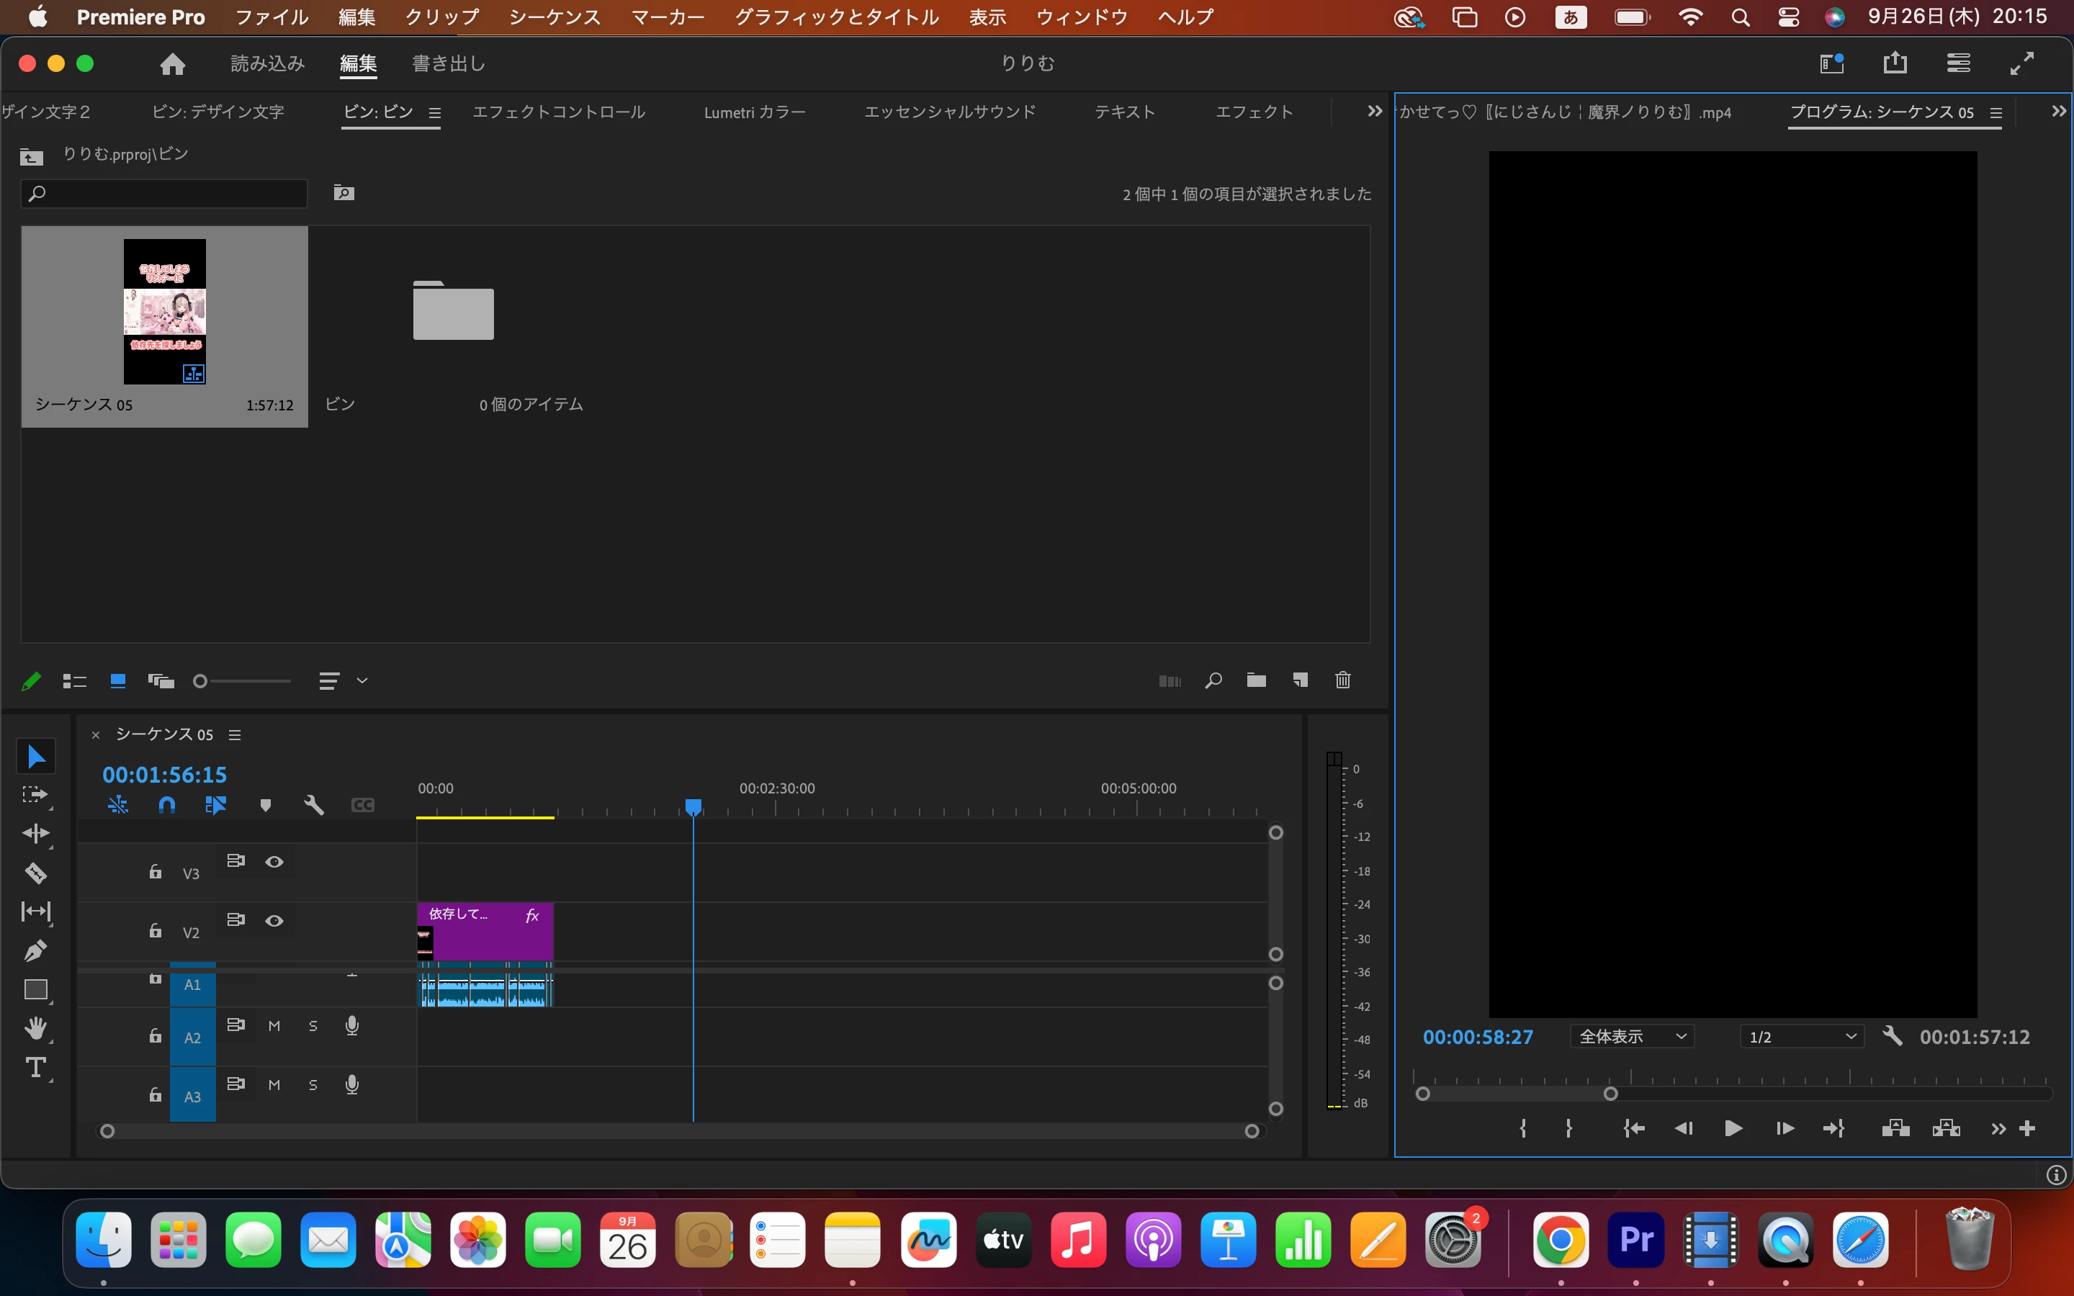This screenshot has width=2074, height=1296.
Task: Expand hidden panel tabs with double chevron
Action: point(1375,112)
